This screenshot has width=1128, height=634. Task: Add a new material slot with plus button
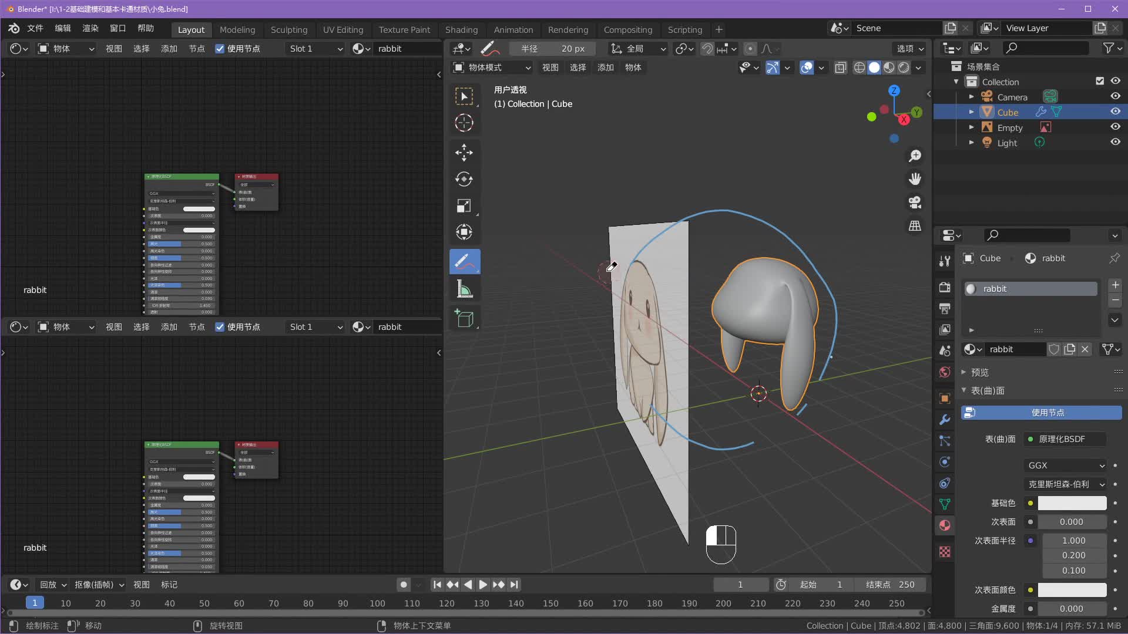(x=1114, y=285)
